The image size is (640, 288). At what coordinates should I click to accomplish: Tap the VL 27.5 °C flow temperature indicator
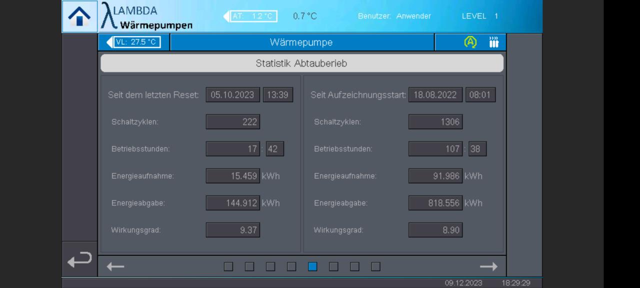134,42
